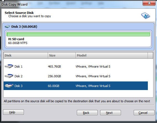Sort list by Size column header
Screen dimensions: 157x123
(x=62, y=55)
